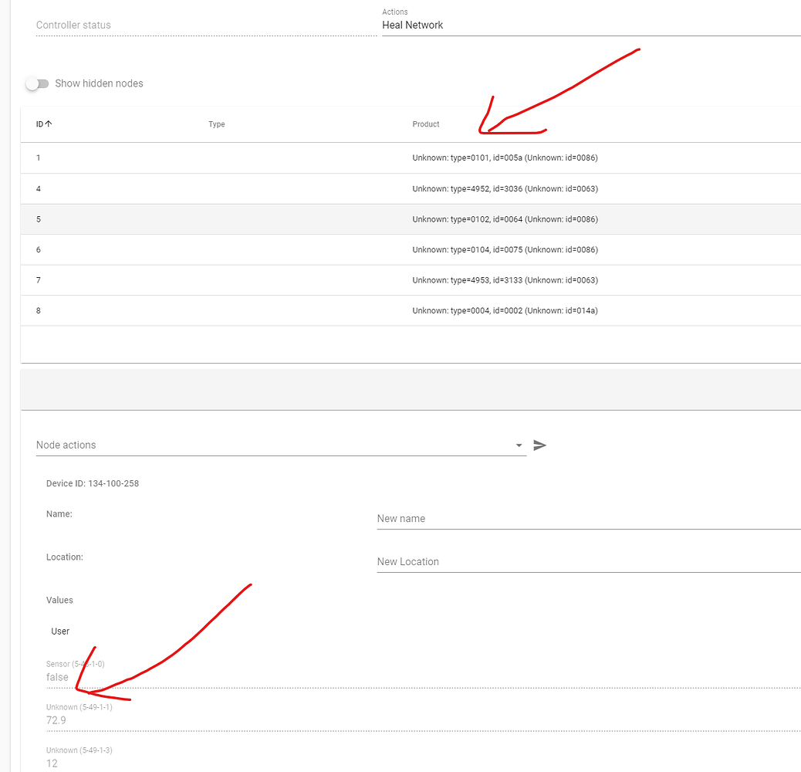Sort table by ID column arrow

[x=49, y=124]
